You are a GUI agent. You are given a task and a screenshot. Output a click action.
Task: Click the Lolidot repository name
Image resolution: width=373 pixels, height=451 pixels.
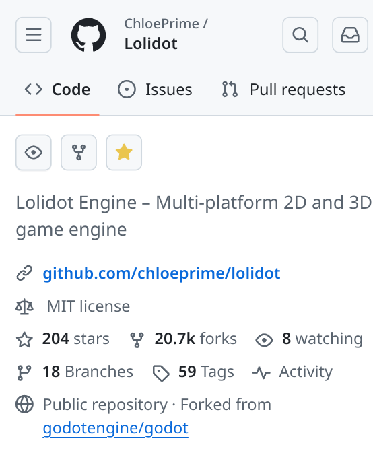tap(151, 44)
